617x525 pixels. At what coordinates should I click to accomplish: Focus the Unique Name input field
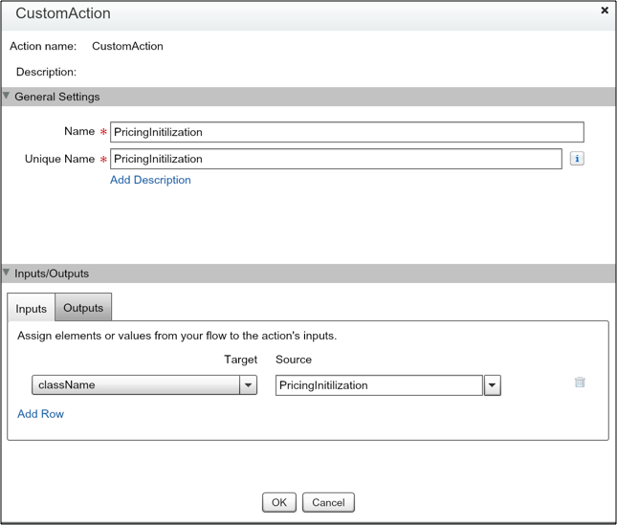(x=336, y=159)
